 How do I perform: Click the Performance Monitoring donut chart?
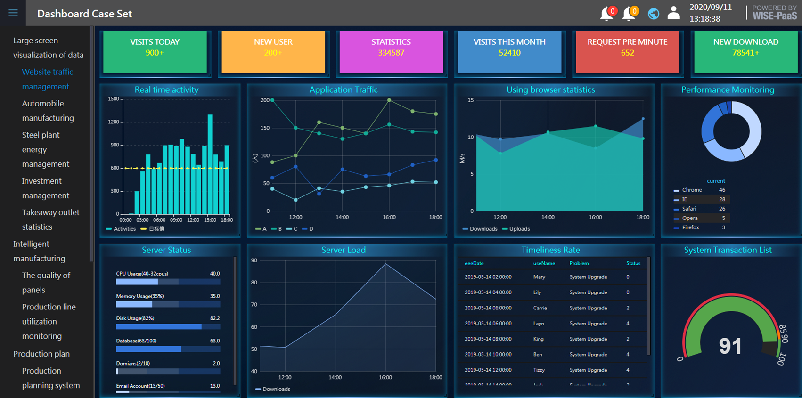point(731,131)
